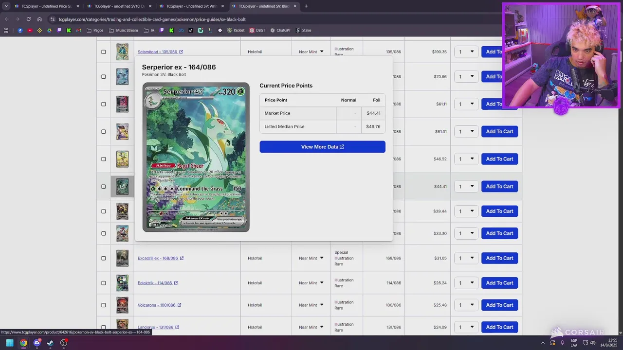
Task: Check the $61.01 row checkbox
Action: (x=103, y=131)
